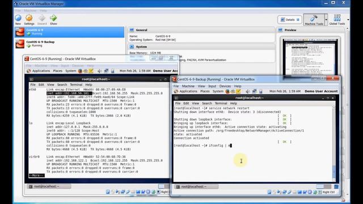363x204 pixels.
Task: Open Terminal menu in Backup VM terminal
Action: (x=221, y=103)
